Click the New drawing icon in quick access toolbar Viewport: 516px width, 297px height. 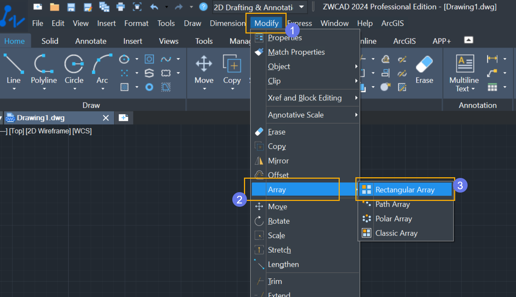tap(38, 7)
